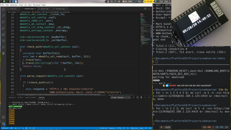Click 'UTF-8' encoding in status bar

click(119, 128)
